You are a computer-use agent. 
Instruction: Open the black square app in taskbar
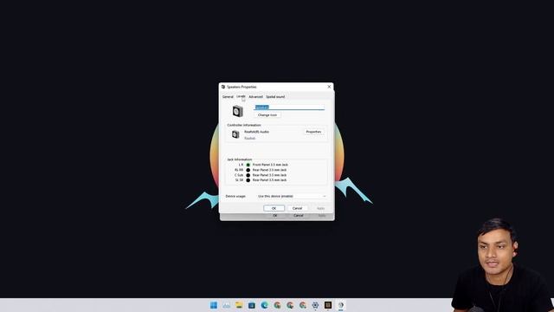[328, 305]
